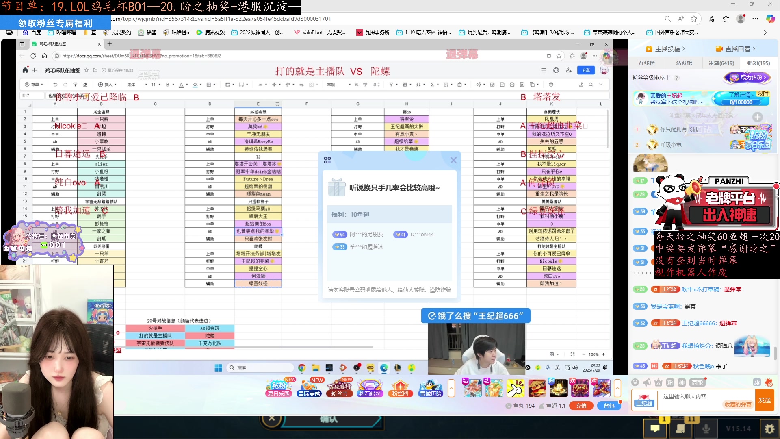Click the taskbar search box 搜索

pos(260,367)
